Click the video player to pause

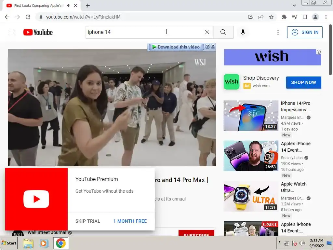coord(112,108)
